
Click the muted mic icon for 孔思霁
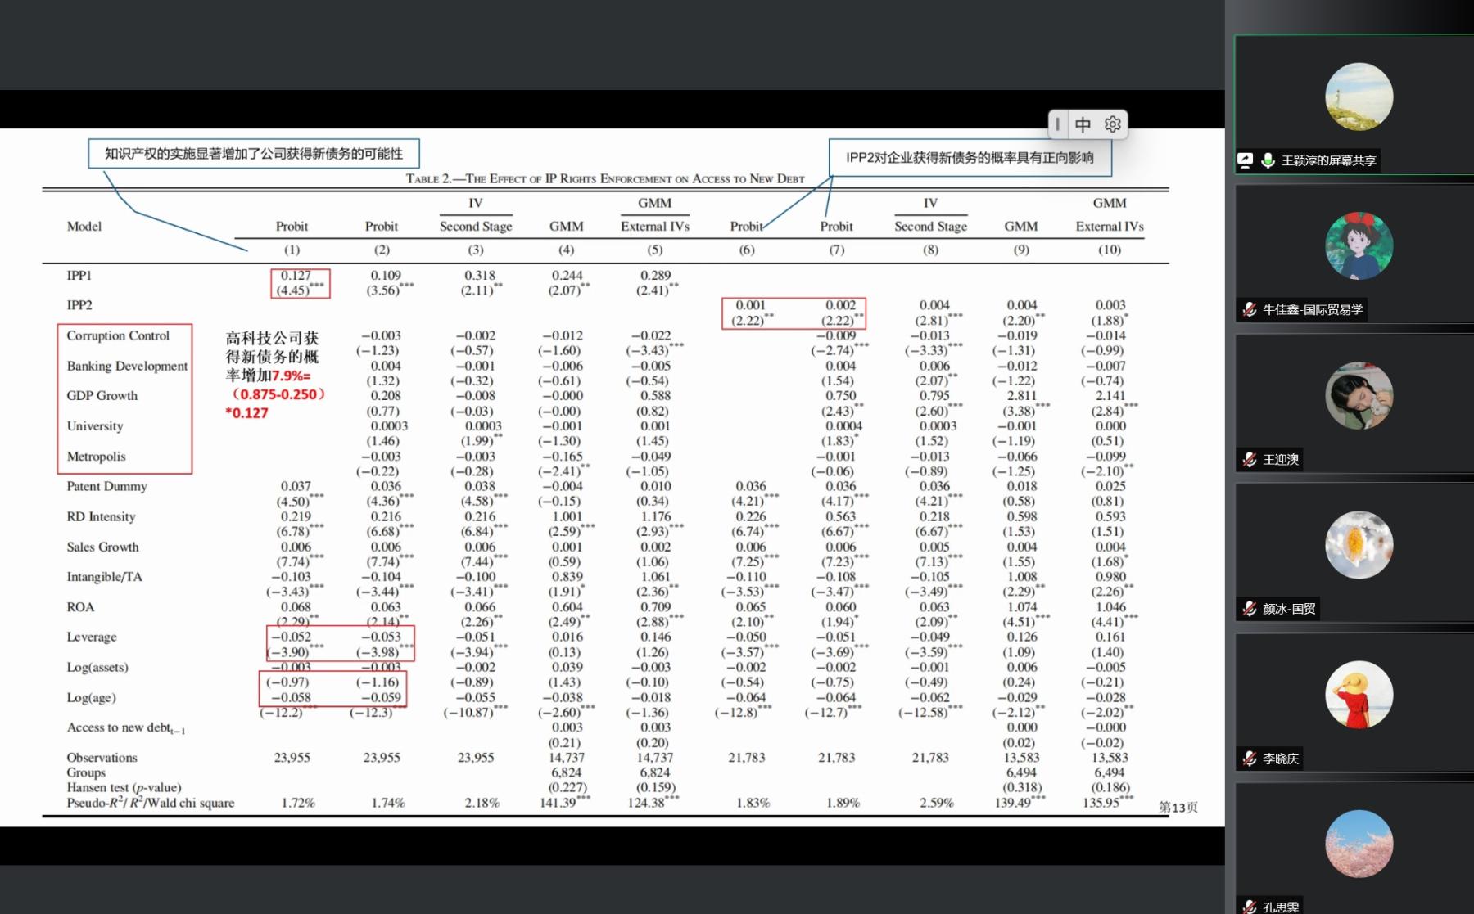click(x=1250, y=907)
